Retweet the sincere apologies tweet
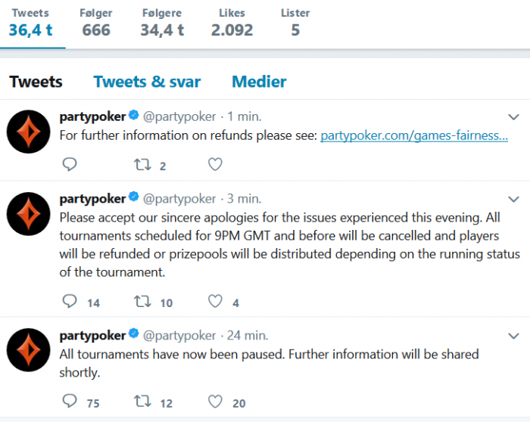Image resolution: width=530 pixels, height=422 pixels. click(x=142, y=302)
